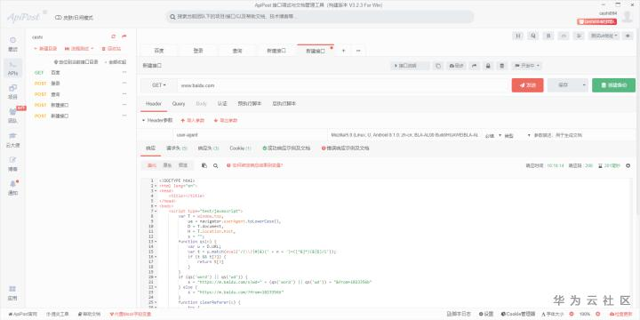Open the Cookie response tab
Screen dimensions: 640x320
(240, 148)
